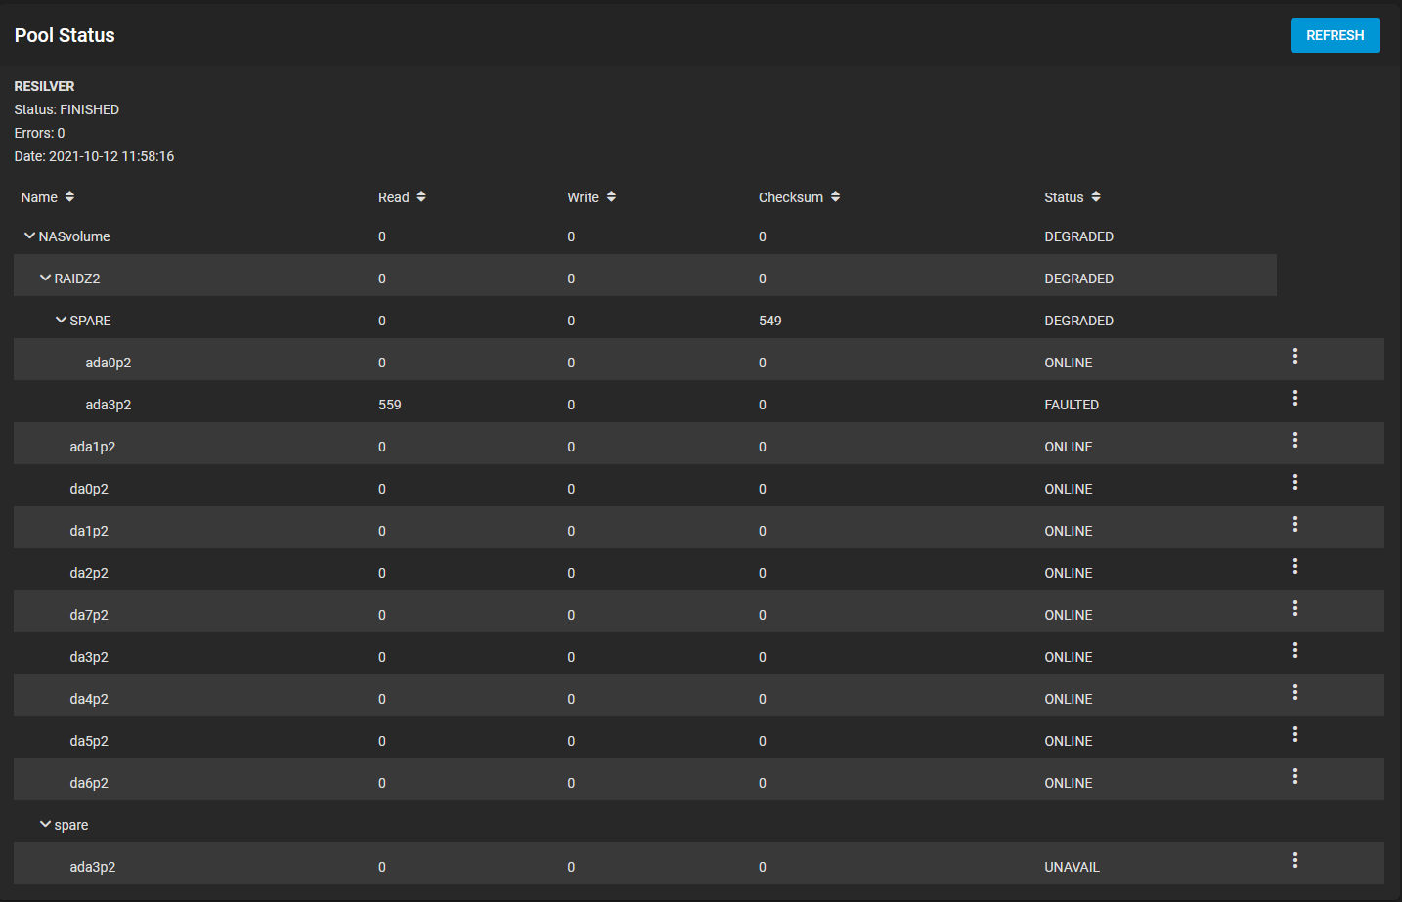Image resolution: width=1402 pixels, height=902 pixels.
Task: Collapse the NASvolume tree node
Action: pyautogui.click(x=29, y=236)
